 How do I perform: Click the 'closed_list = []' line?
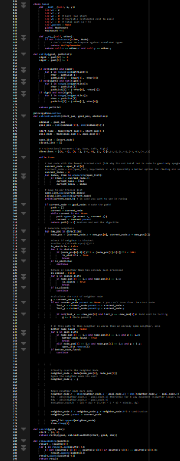pyautogui.click(x=51, y=143)
